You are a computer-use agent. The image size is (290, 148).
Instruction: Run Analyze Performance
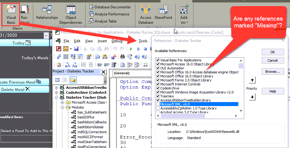pos(109,14)
